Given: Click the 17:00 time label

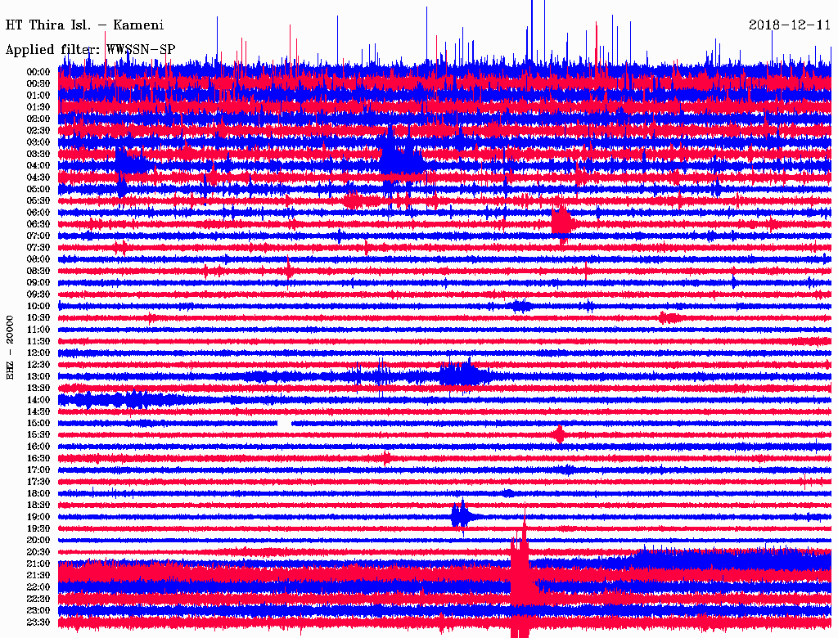Looking at the screenshot, I should click(38, 470).
